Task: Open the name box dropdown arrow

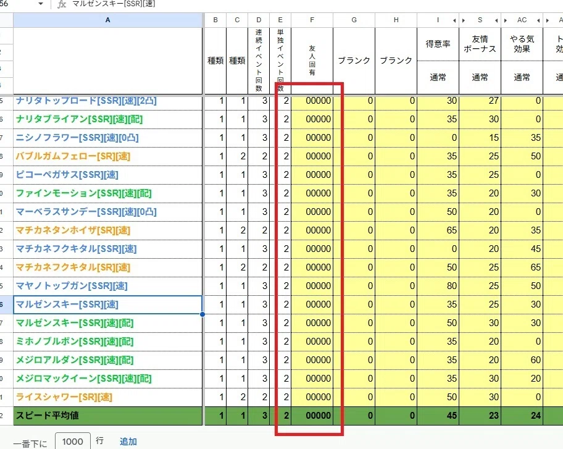Action: pyautogui.click(x=41, y=4)
